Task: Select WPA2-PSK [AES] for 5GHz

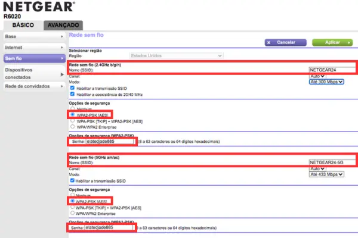Action: click(x=73, y=201)
